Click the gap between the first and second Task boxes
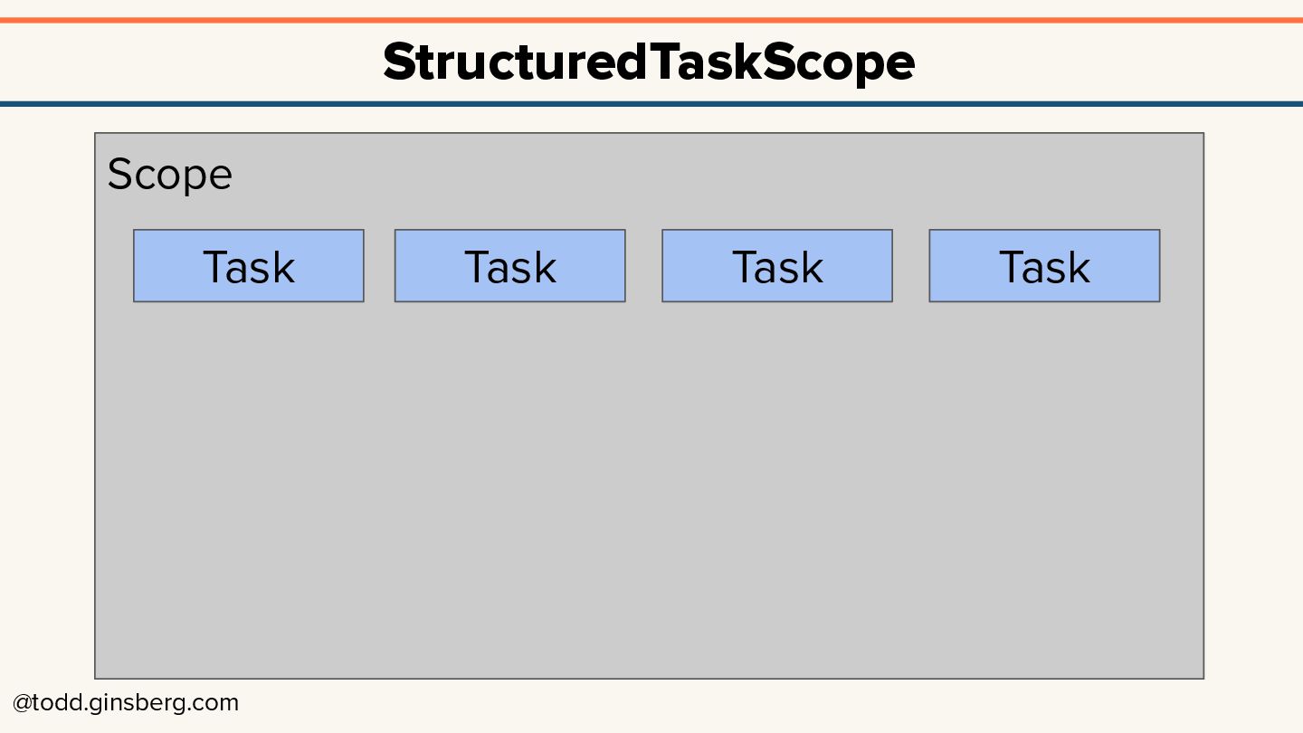This screenshot has width=1303, height=733. (379, 266)
